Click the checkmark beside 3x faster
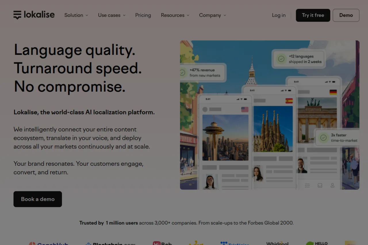 point(323,138)
